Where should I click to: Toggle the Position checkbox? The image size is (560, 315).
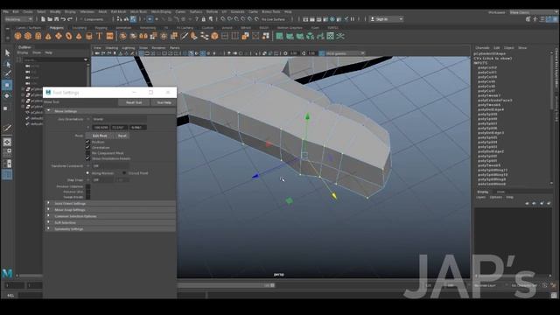87,142
